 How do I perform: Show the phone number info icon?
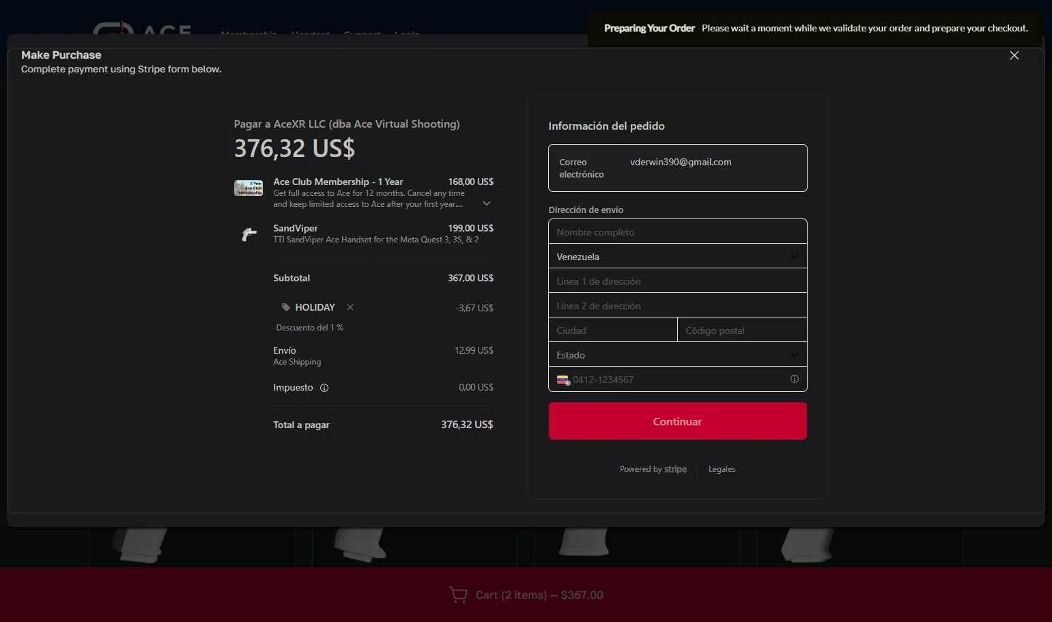coord(795,379)
